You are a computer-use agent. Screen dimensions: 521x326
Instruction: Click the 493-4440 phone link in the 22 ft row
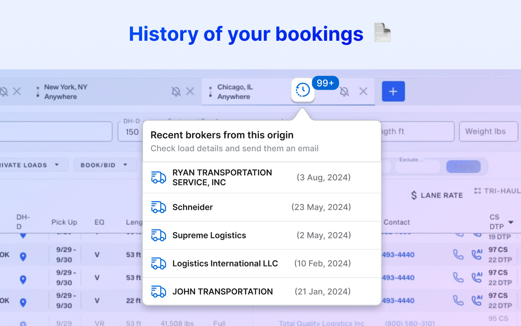[398, 300]
